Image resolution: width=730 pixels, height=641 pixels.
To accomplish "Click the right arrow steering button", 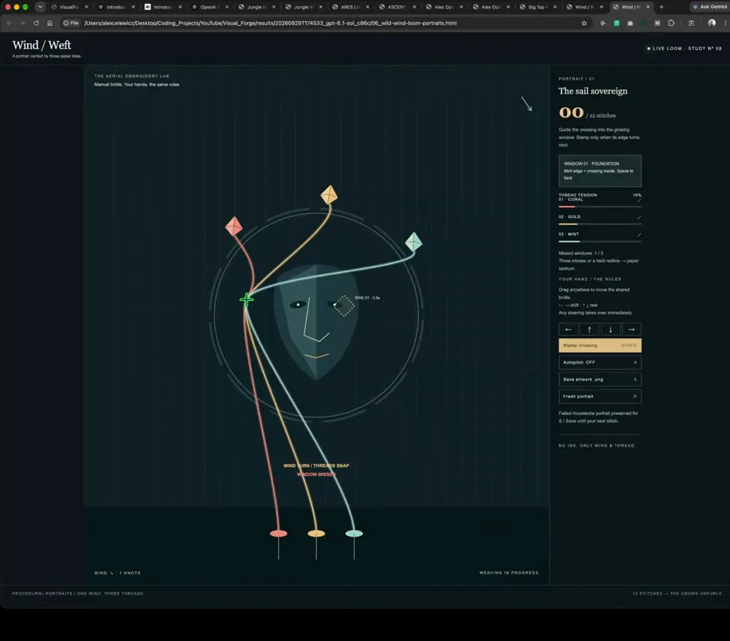I will (632, 330).
